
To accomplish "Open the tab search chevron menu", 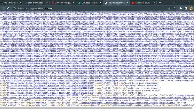I will pos(174,2).
